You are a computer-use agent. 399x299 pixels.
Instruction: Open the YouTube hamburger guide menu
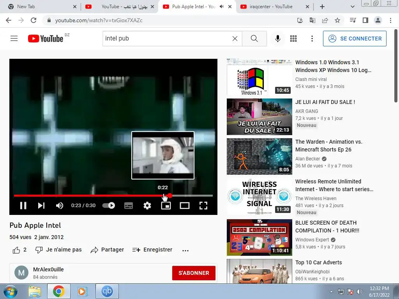(x=14, y=39)
